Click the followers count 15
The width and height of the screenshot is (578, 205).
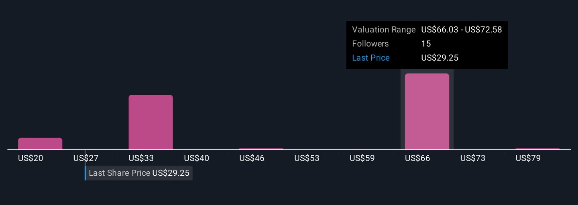click(x=426, y=44)
